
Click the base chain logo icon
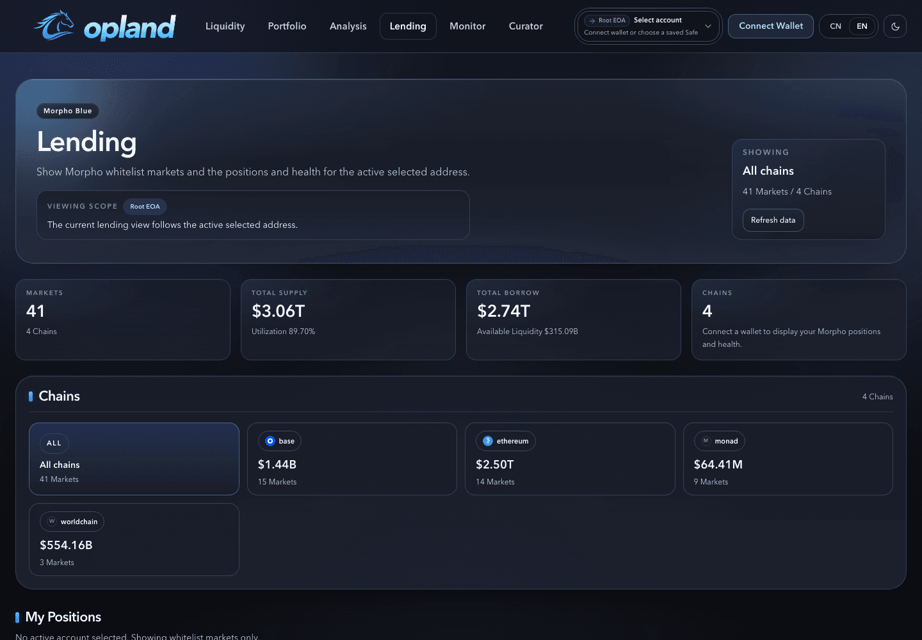(270, 441)
